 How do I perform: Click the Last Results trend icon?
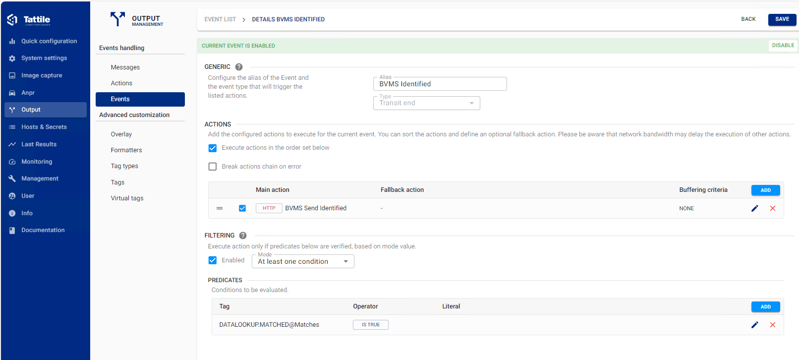12,144
